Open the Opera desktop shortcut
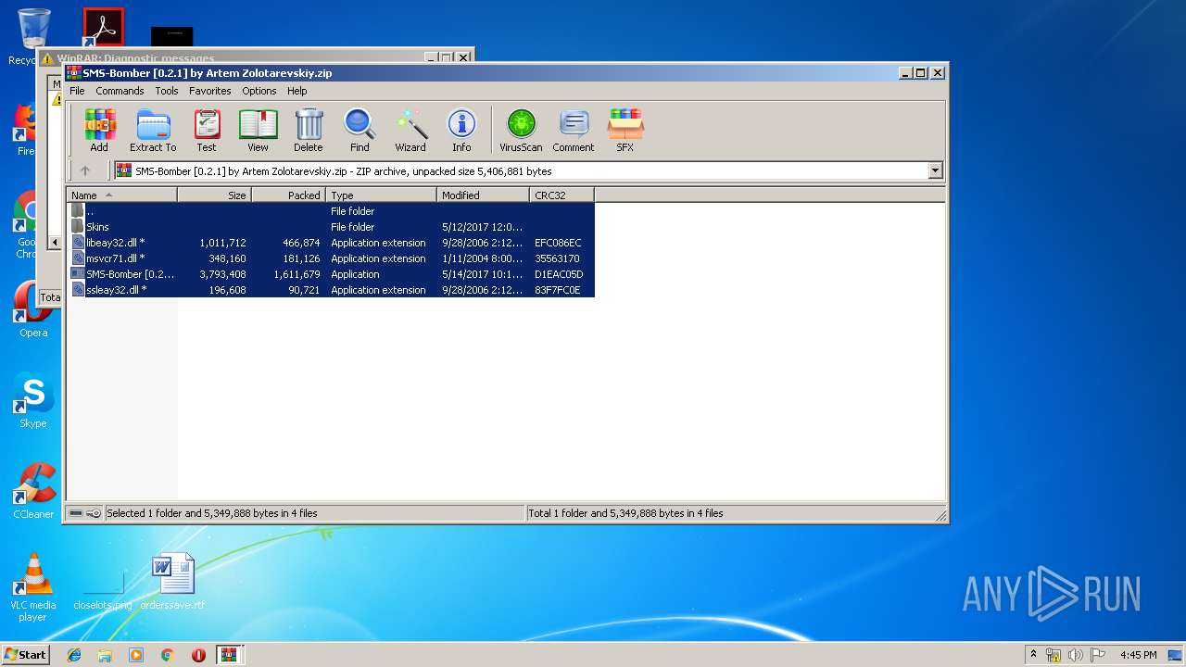Image resolution: width=1186 pixels, height=667 pixels. click(x=33, y=309)
